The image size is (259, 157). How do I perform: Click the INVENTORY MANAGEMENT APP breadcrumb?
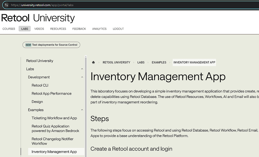point(194,62)
